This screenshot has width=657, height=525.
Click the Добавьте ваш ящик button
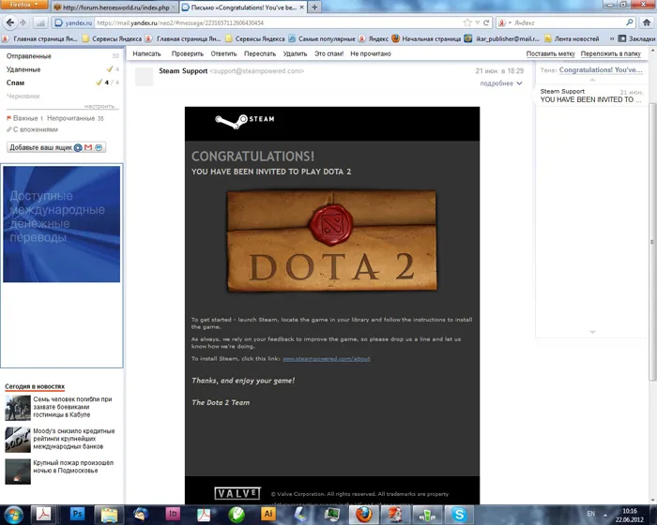point(56,147)
